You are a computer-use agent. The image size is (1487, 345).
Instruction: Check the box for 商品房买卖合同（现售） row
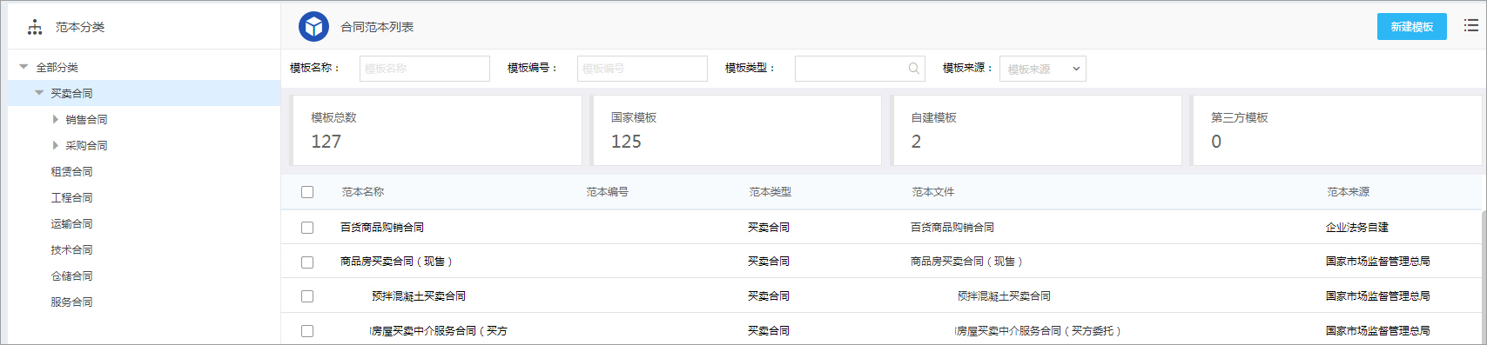(307, 262)
